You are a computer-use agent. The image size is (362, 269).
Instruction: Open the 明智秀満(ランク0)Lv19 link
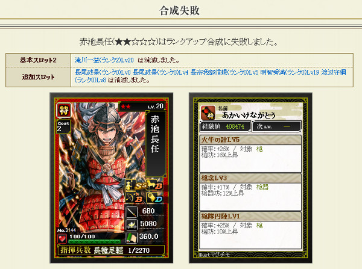pos(290,73)
